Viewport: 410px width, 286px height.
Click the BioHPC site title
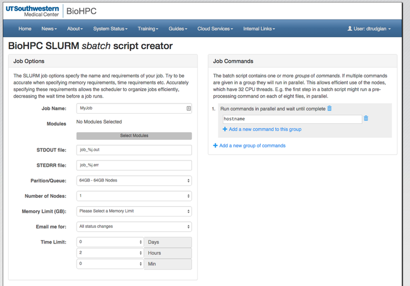pos(81,11)
